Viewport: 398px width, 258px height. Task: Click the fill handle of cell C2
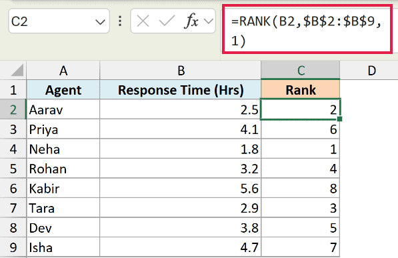point(340,119)
